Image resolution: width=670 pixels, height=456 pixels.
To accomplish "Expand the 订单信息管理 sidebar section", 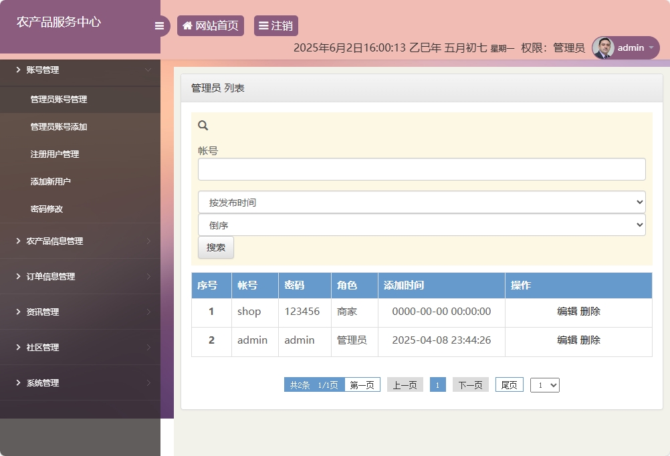I will pyautogui.click(x=80, y=277).
